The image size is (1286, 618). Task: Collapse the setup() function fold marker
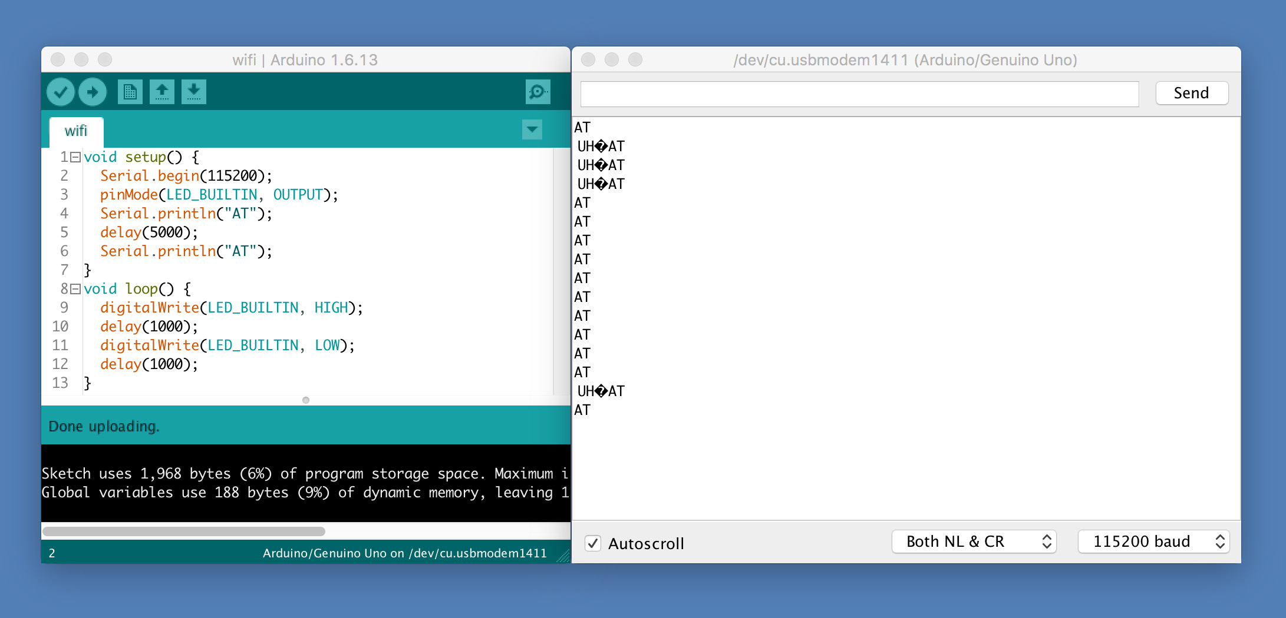(75, 157)
